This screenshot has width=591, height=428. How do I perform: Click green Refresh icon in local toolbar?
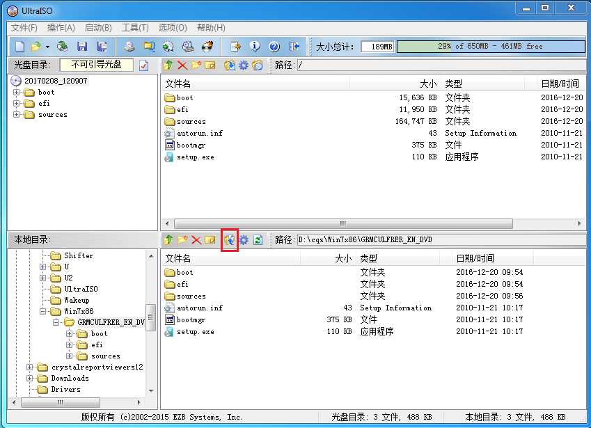258,239
